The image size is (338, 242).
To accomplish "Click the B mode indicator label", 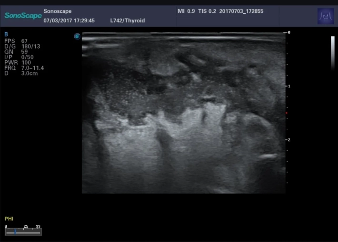I will pyautogui.click(x=6, y=34).
